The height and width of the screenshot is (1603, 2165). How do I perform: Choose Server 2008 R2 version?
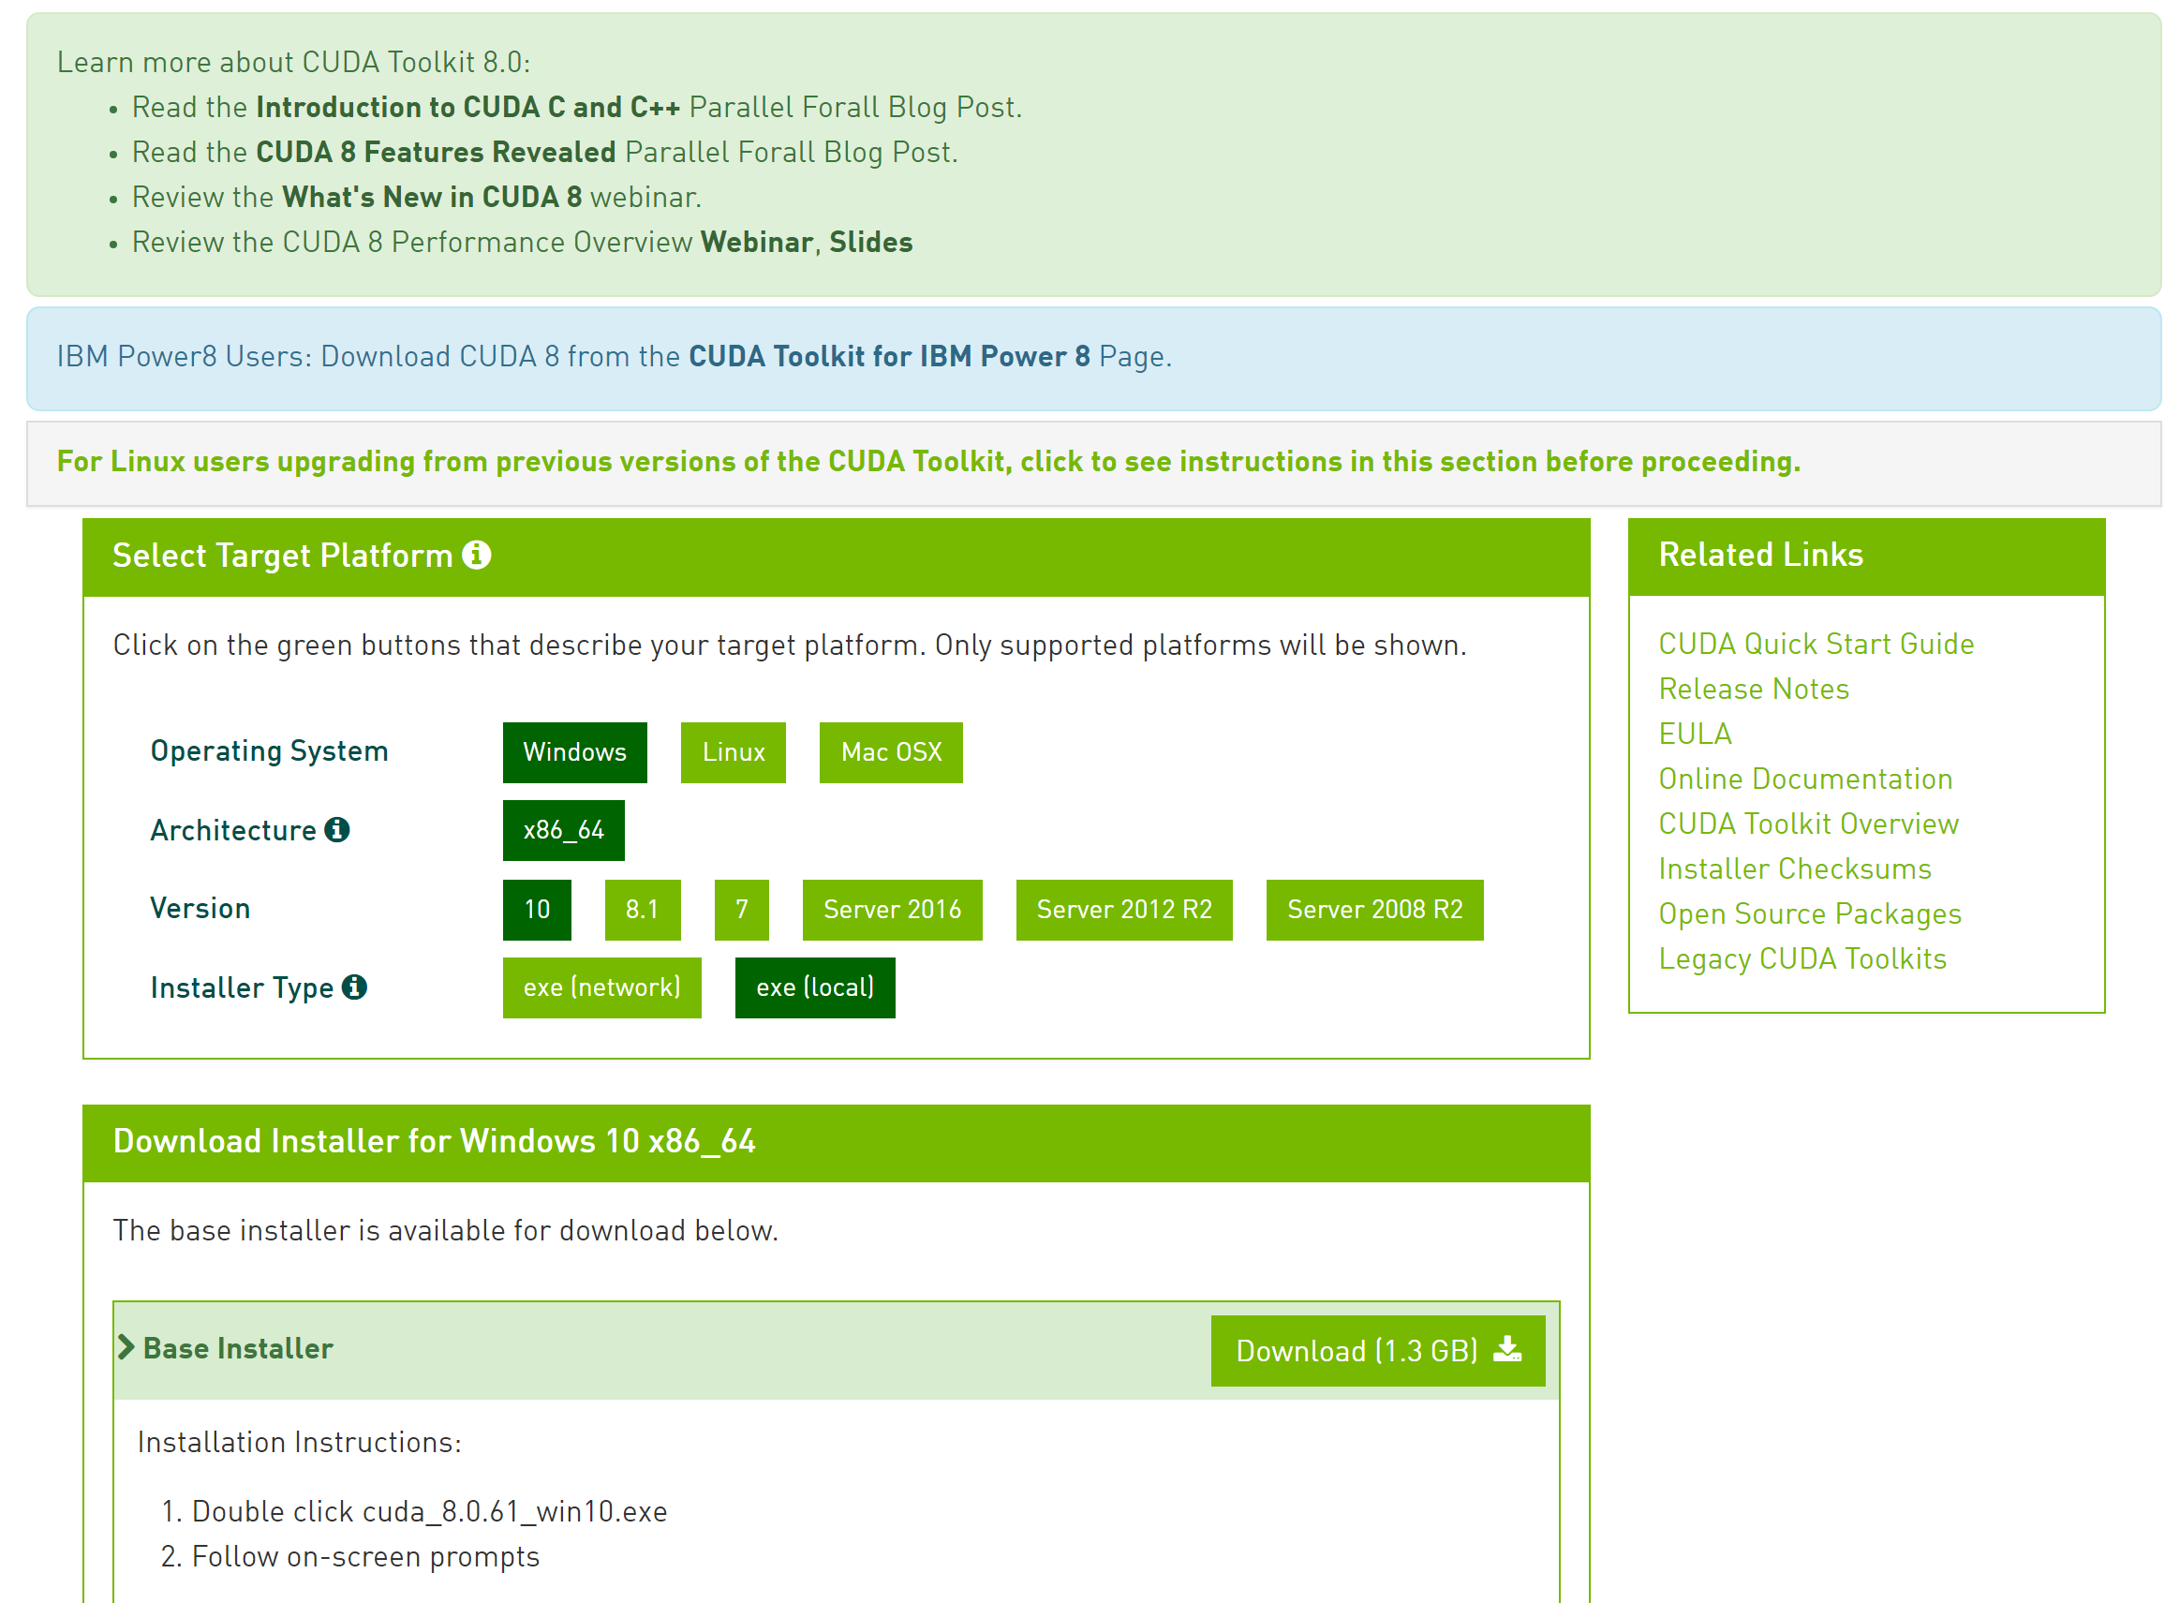tap(1374, 909)
